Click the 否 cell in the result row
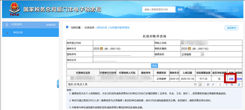 click(219, 79)
